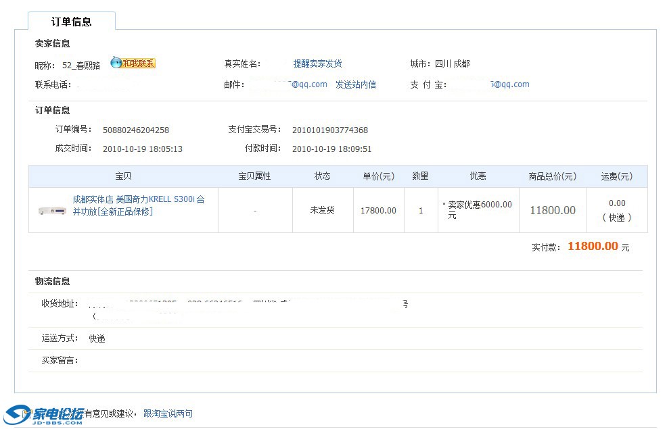
Task: Click the 家电论坛 logo at bottom left
Action: (x=45, y=413)
